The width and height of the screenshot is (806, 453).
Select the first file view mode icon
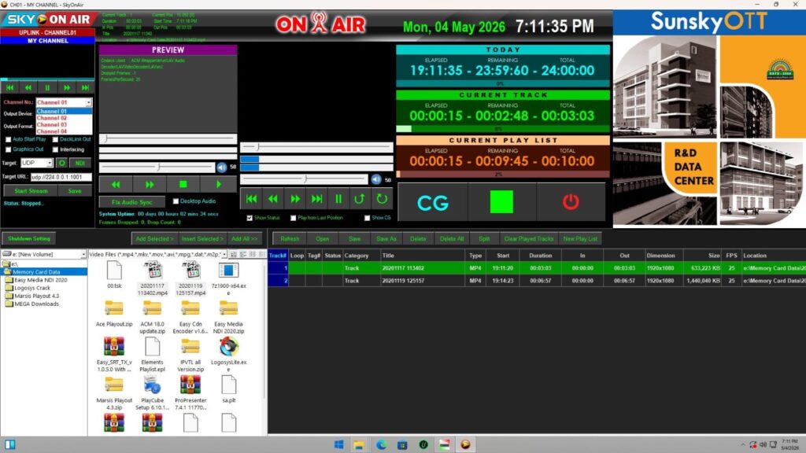[234, 254]
